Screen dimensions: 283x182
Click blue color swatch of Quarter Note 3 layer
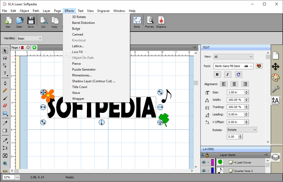(213, 170)
